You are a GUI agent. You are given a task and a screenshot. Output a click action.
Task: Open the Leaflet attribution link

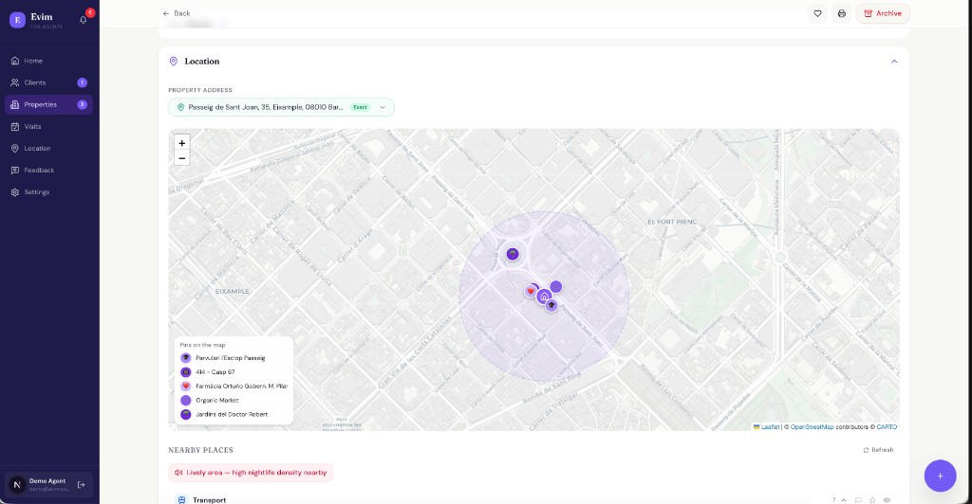(x=766, y=426)
